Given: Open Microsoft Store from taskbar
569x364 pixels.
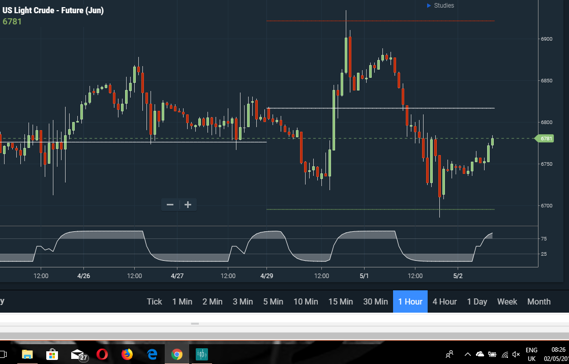Looking at the screenshot, I should tap(52, 354).
